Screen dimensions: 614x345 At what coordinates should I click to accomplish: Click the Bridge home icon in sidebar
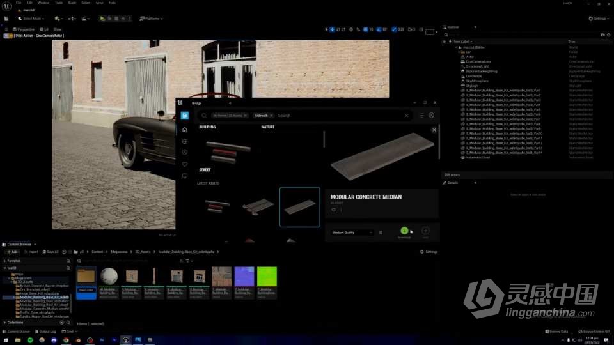185,130
